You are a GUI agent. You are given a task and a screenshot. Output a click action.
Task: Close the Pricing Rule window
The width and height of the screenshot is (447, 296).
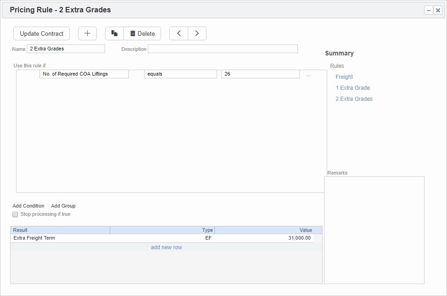pyautogui.click(x=438, y=10)
